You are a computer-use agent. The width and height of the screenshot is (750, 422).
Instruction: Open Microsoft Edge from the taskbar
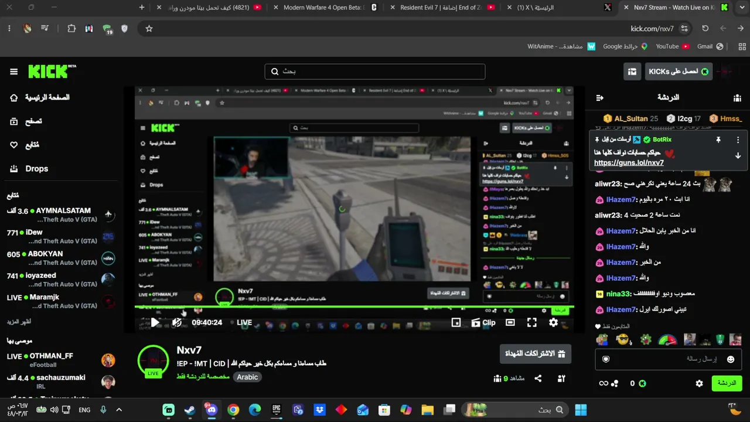coord(255,410)
